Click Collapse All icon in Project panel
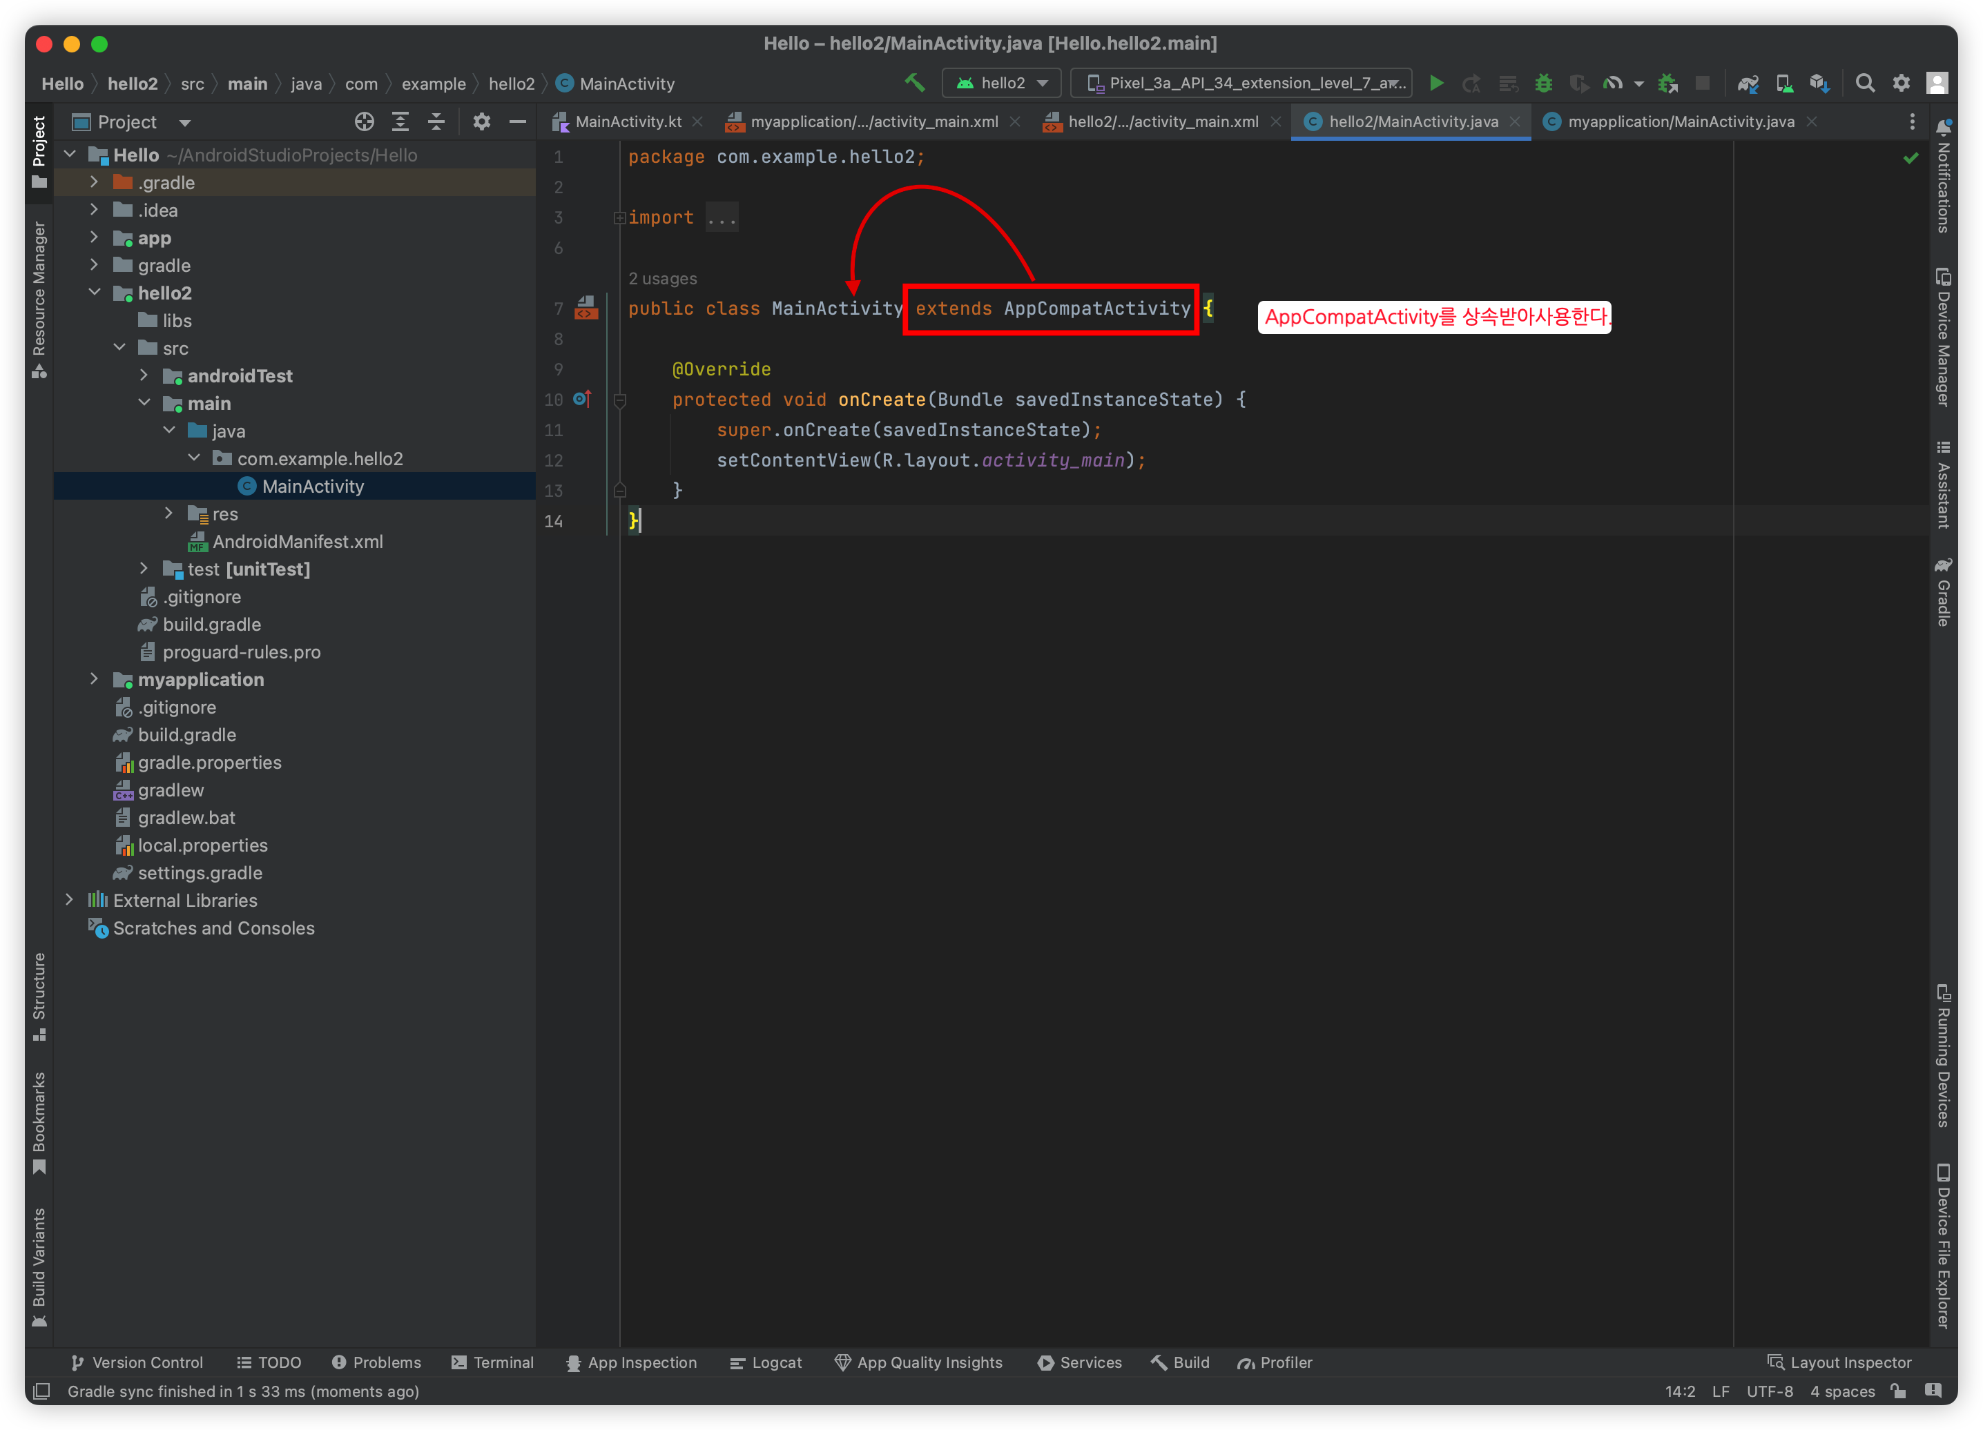The width and height of the screenshot is (1983, 1430). point(436,121)
